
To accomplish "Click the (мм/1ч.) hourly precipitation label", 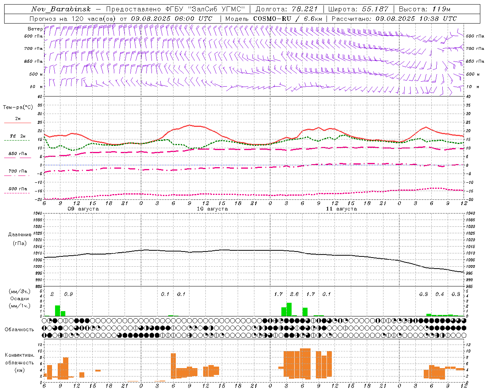I will click(19, 306).
